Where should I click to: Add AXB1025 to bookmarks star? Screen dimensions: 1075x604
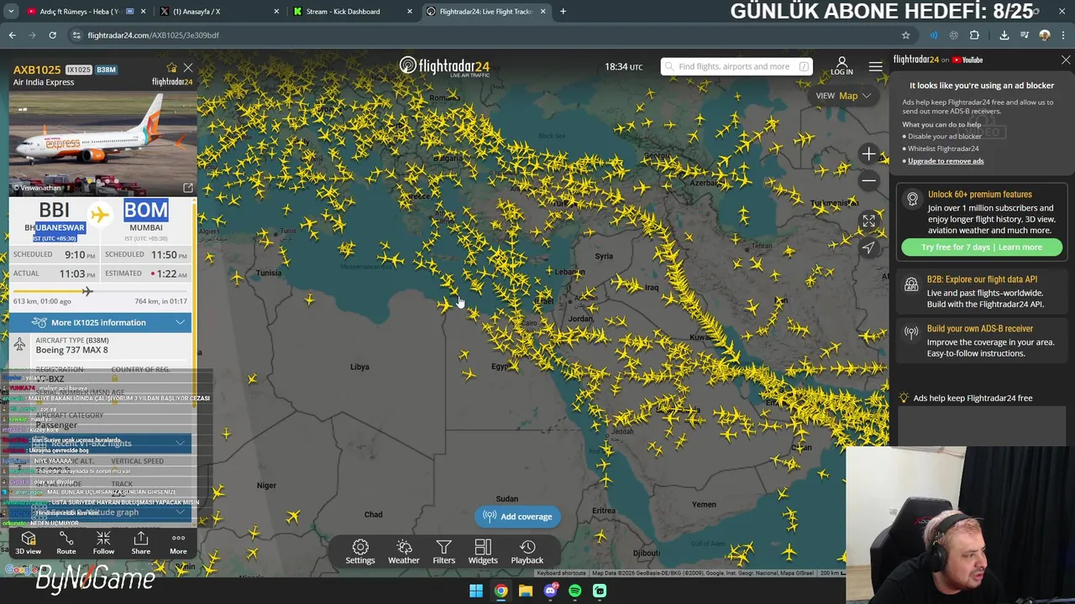[x=171, y=68]
